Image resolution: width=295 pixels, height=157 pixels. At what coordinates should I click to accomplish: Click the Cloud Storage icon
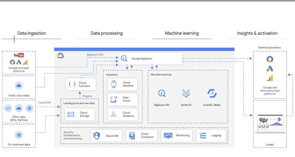pos(71,114)
